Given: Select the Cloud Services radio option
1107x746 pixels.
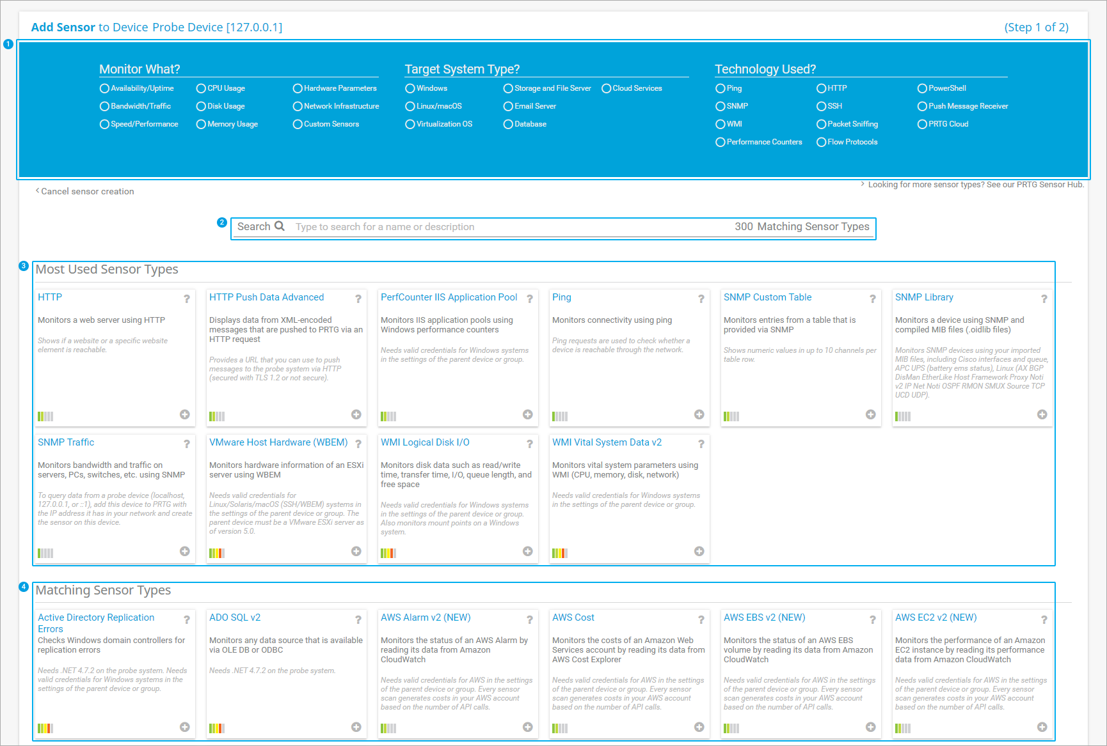Looking at the screenshot, I should pyautogui.click(x=607, y=89).
